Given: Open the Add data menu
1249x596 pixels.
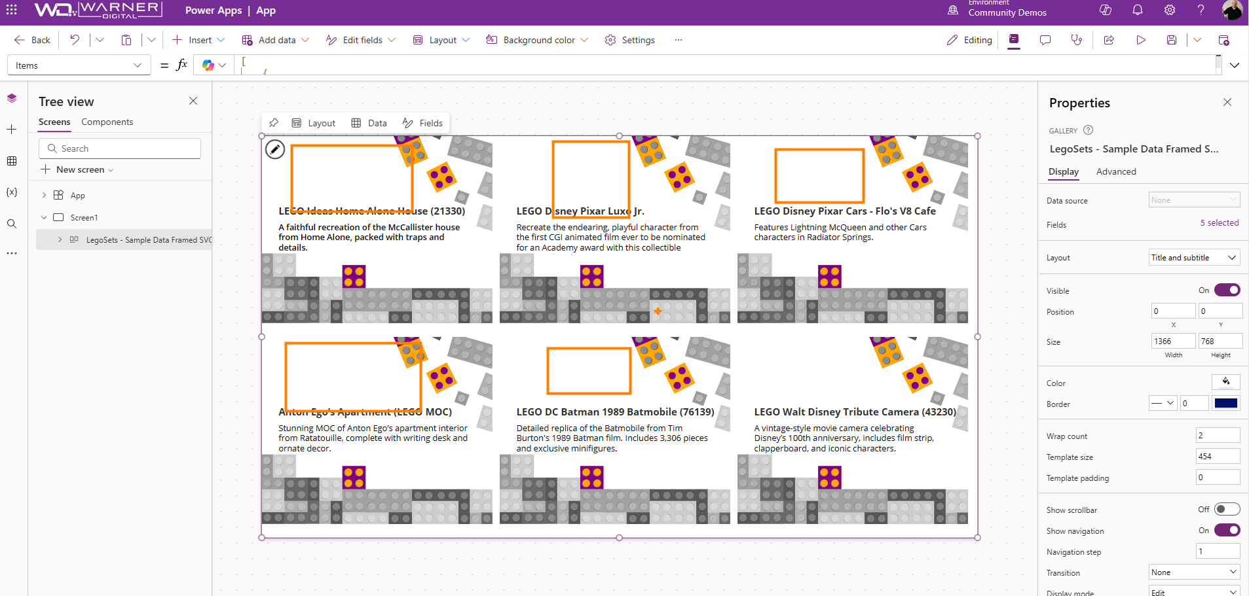Looking at the screenshot, I should [x=275, y=40].
